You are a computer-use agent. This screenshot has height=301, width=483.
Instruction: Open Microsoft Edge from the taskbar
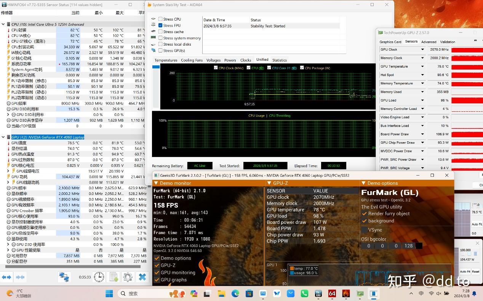pos(235,293)
